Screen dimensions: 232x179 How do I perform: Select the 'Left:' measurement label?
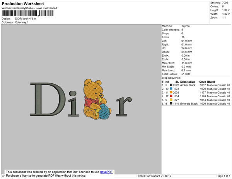click(164, 41)
